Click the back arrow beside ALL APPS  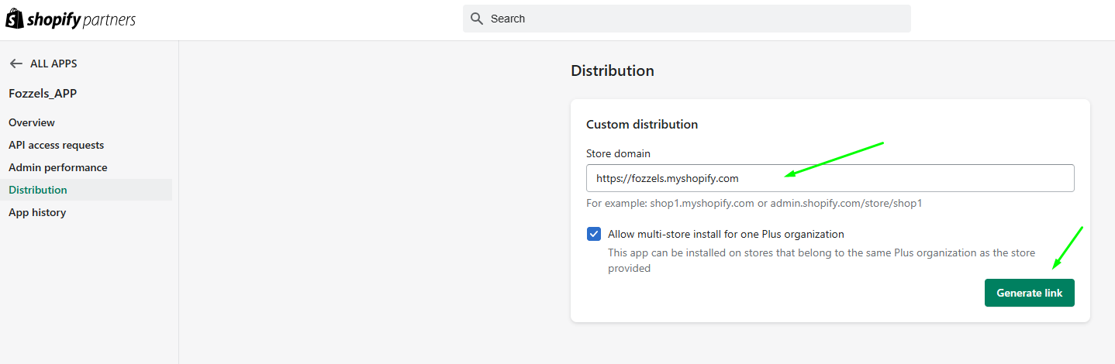[16, 64]
